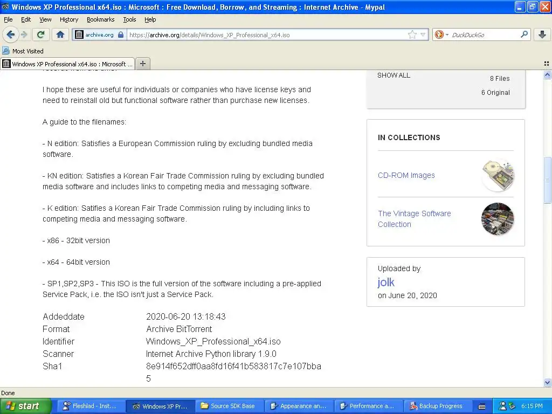
Task: Click the CD-ROM Images thumbnail
Action: pos(497,175)
